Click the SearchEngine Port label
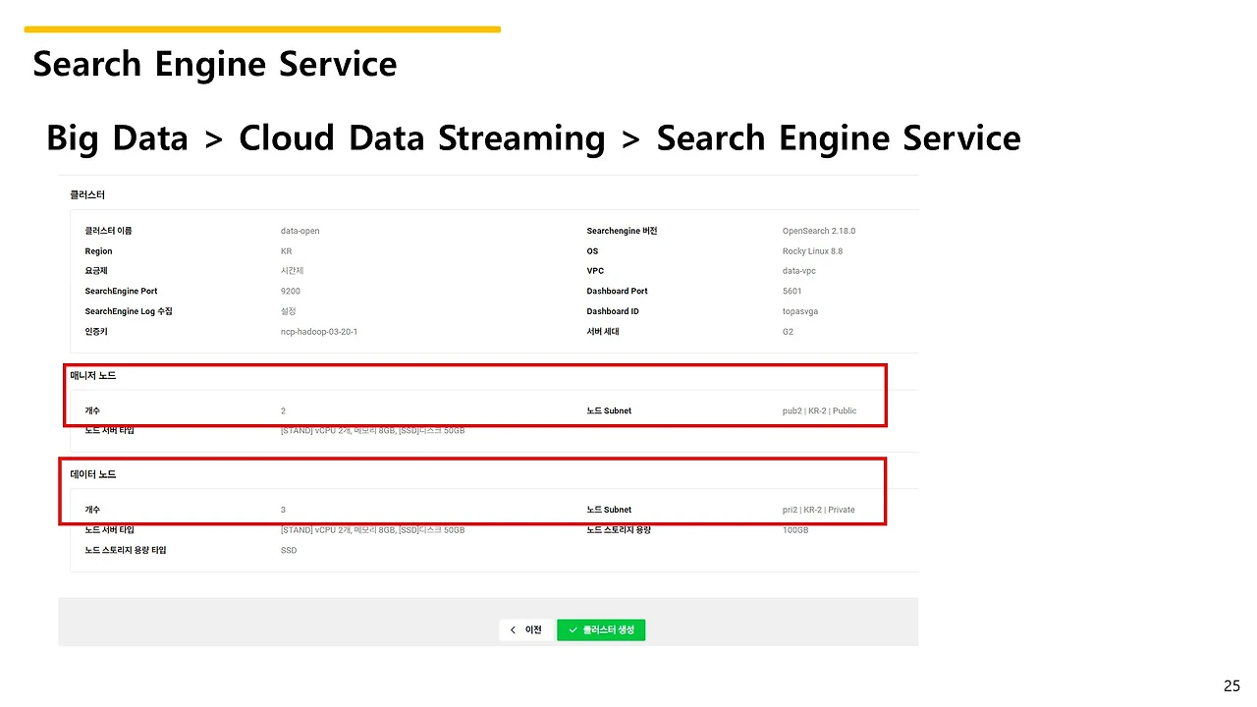 coord(121,292)
